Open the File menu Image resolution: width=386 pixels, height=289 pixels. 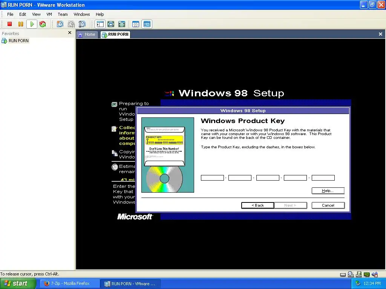point(10,14)
